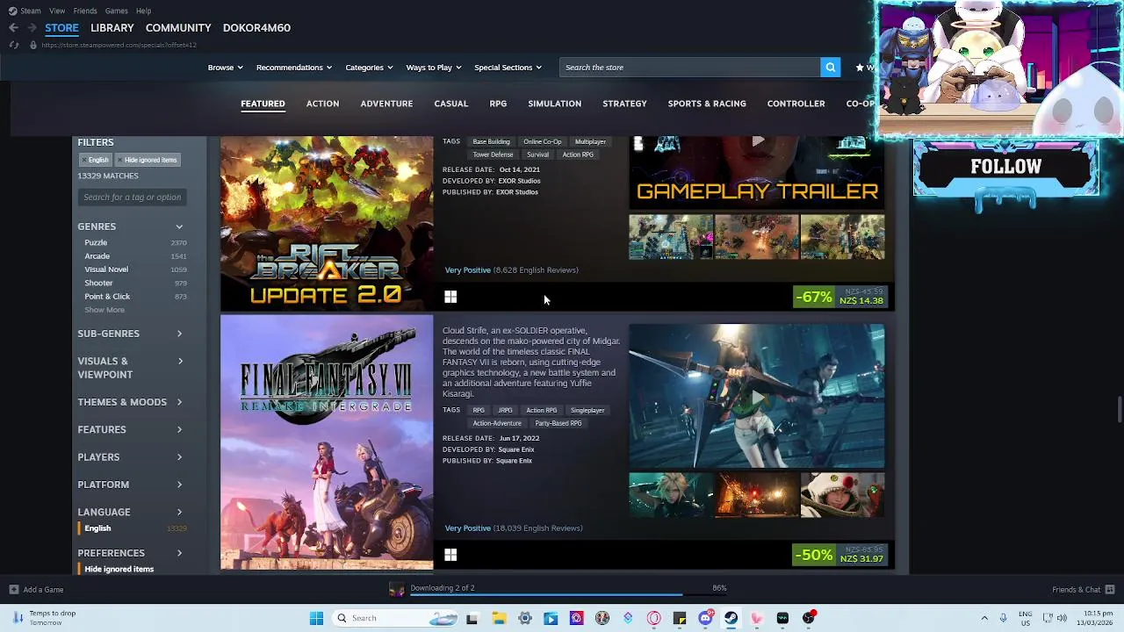
Task: Click Show More under genres
Action: (104, 310)
